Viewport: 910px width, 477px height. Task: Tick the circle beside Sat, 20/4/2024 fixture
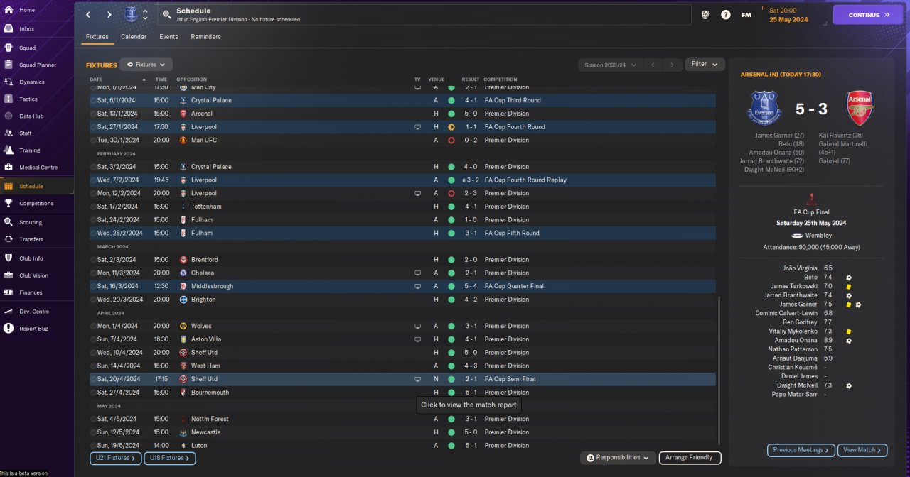(93, 379)
